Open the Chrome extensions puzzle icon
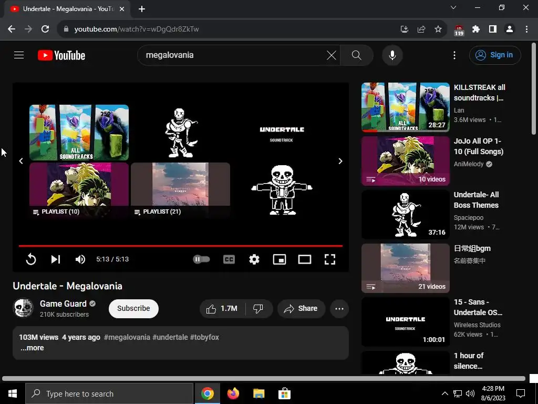 pyautogui.click(x=476, y=29)
